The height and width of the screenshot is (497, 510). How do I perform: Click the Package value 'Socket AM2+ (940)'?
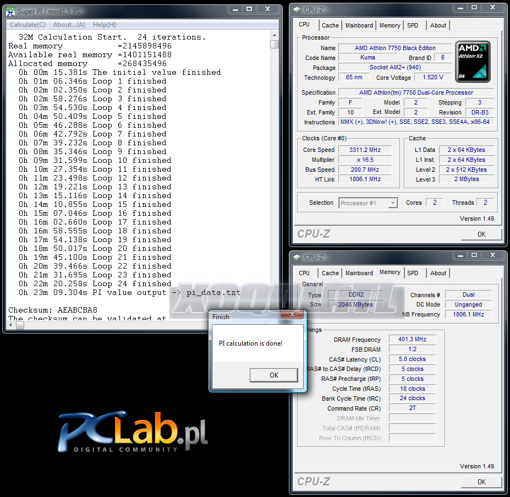point(395,67)
